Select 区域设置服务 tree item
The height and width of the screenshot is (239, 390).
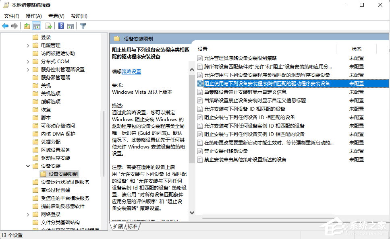coord(56,150)
